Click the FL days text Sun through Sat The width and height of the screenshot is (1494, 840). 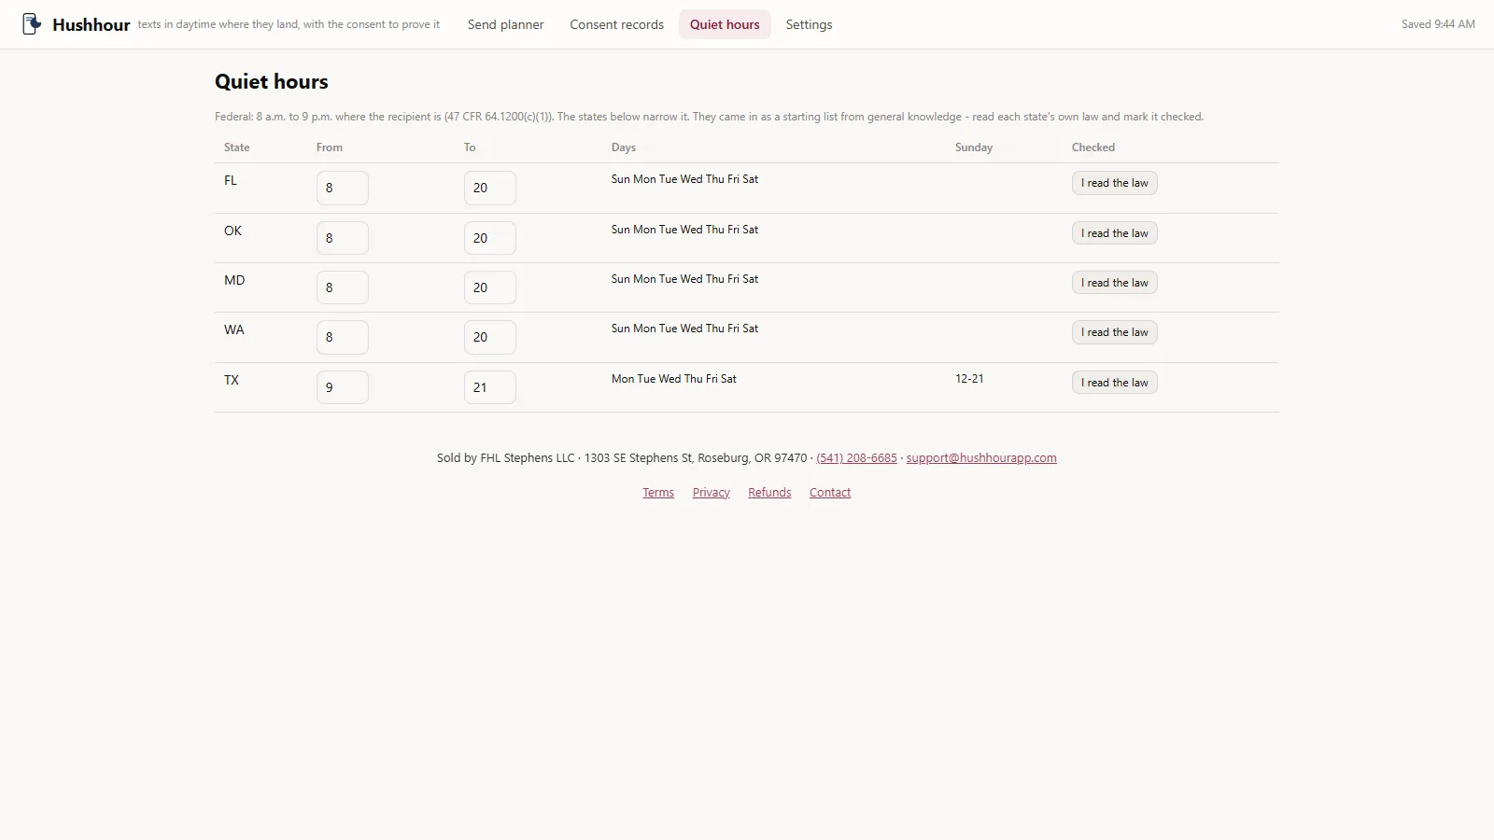pos(684,179)
